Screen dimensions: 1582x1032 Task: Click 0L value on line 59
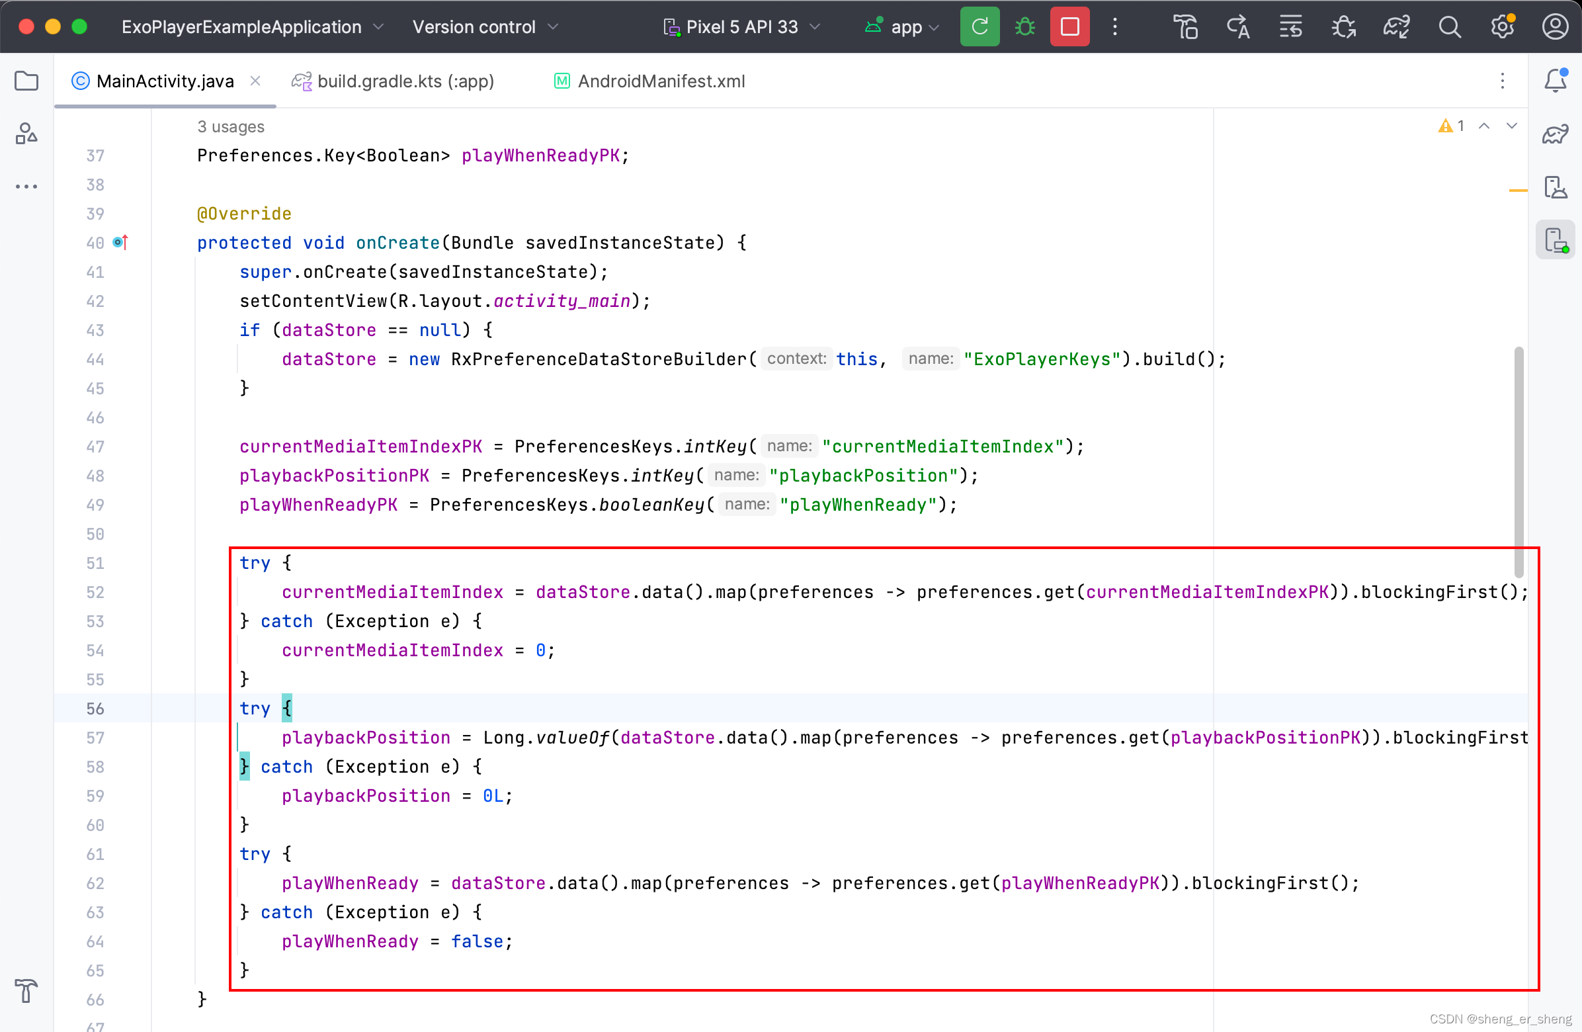(493, 796)
